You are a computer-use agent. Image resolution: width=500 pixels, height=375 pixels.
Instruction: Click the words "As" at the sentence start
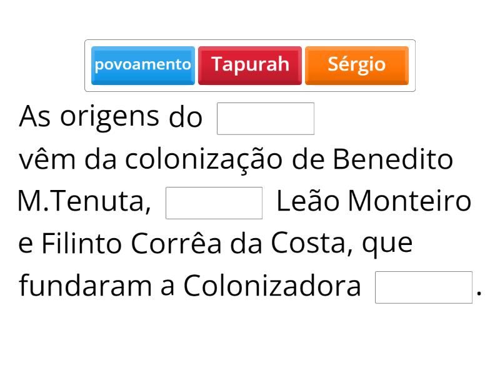tap(33, 117)
